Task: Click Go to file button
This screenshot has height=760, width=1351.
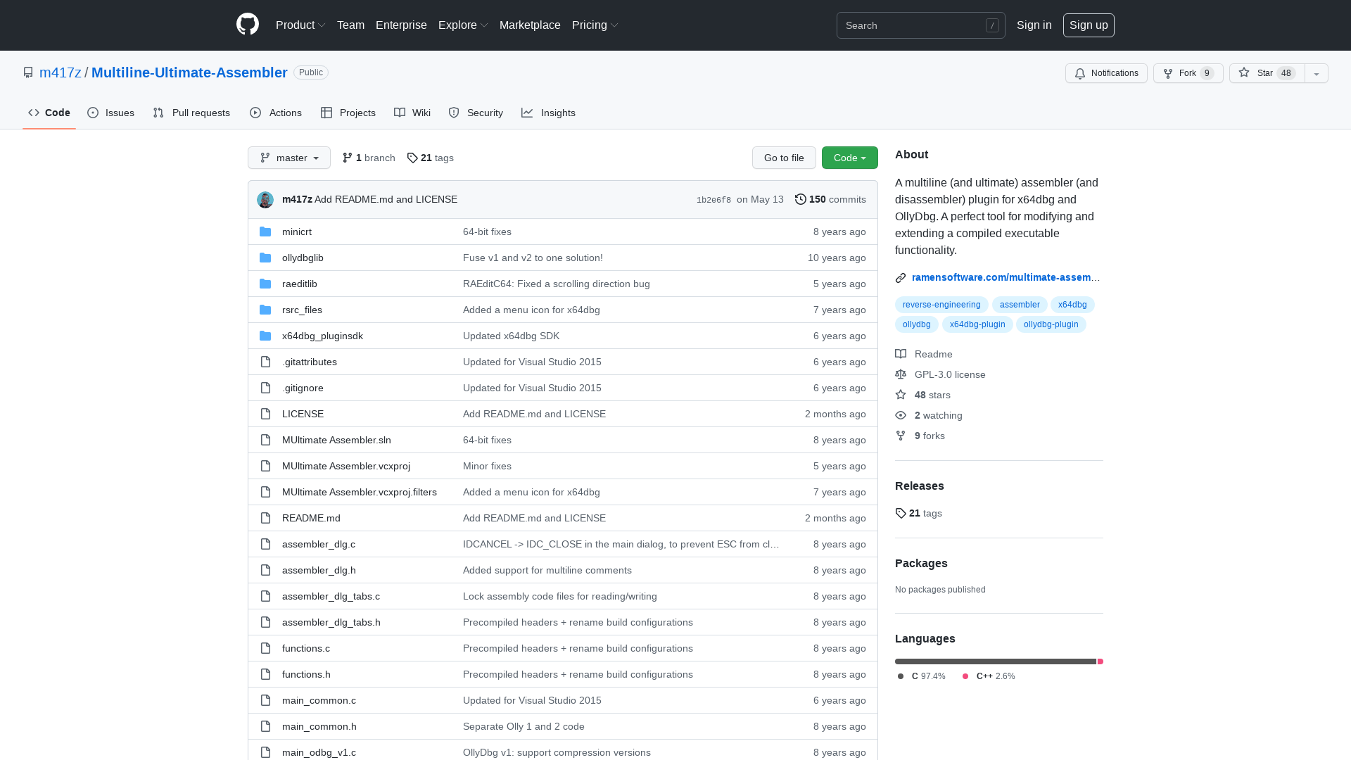Action: click(784, 158)
